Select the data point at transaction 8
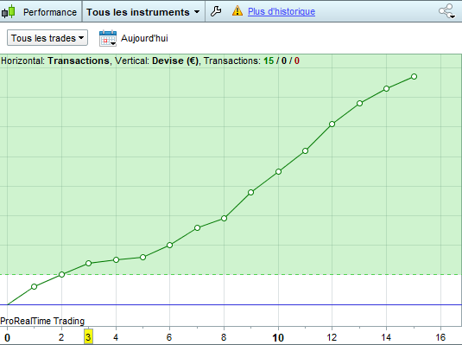Screen dimensions: 462x345 (224, 219)
